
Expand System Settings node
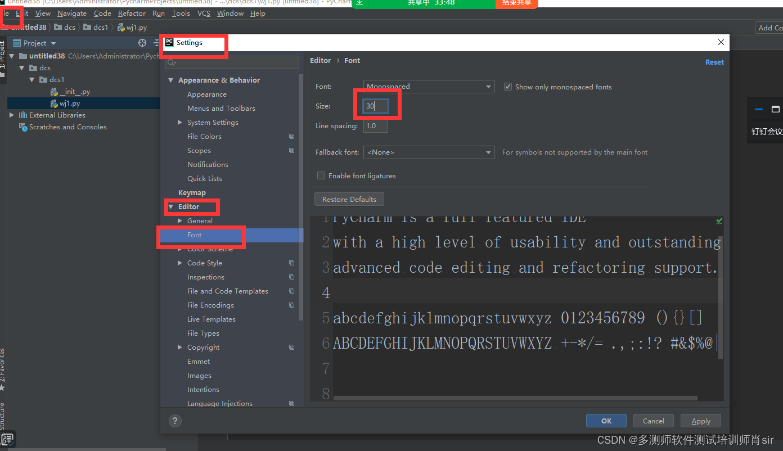point(180,122)
